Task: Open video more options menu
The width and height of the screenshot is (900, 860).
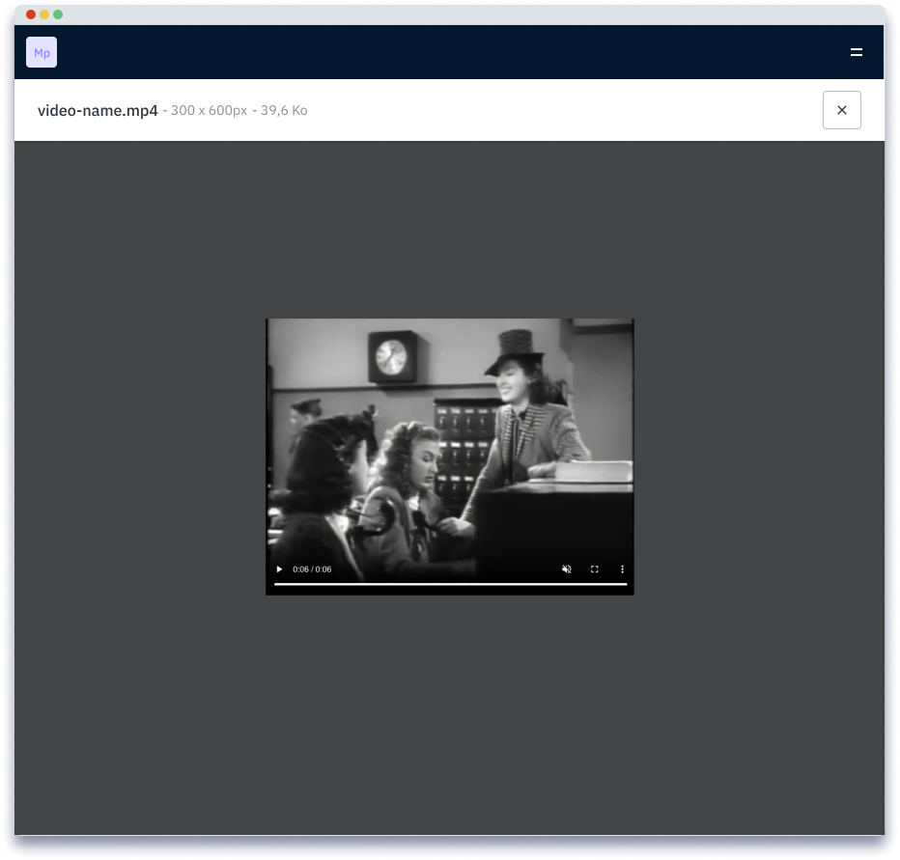Action: [x=622, y=569]
